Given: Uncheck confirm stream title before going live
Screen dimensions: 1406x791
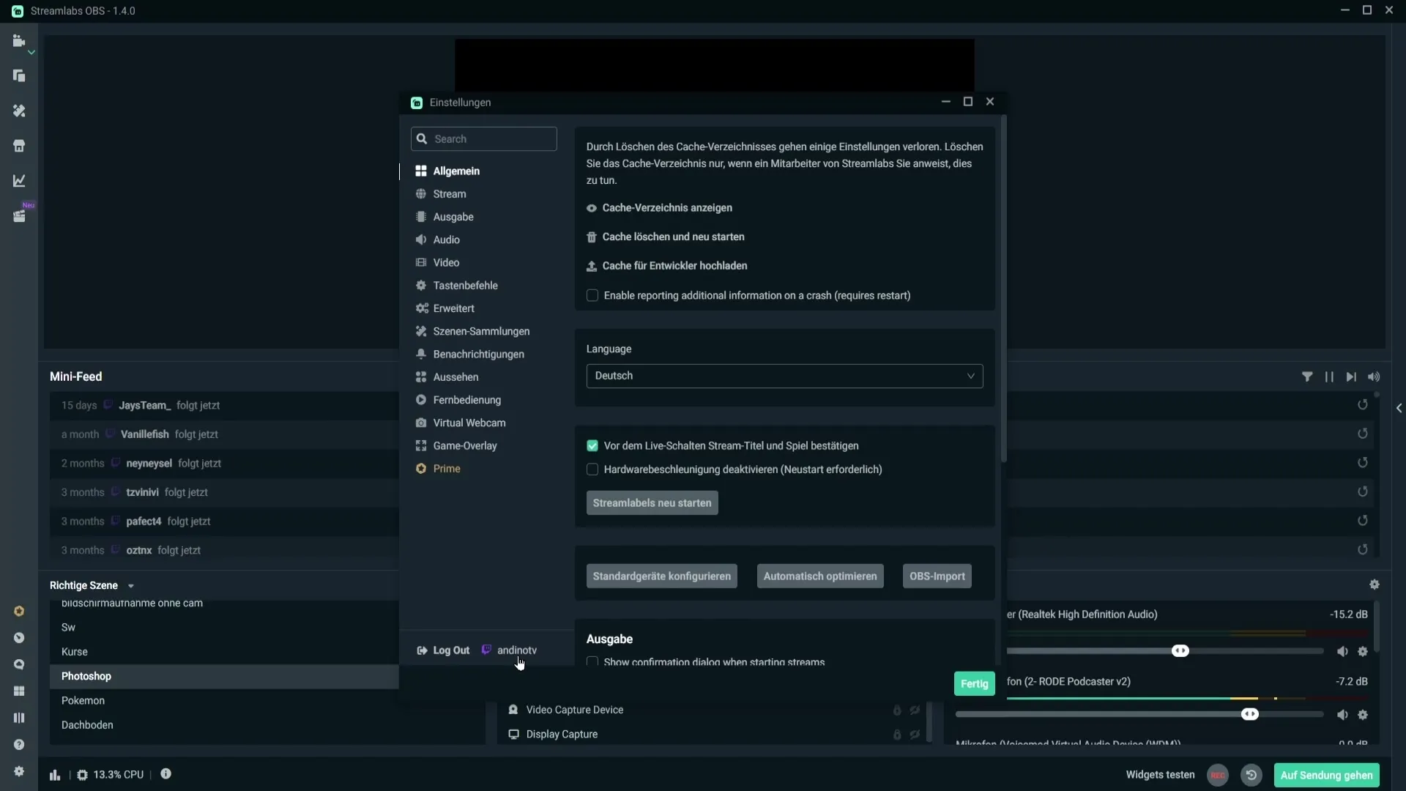Looking at the screenshot, I should coord(592,445).
